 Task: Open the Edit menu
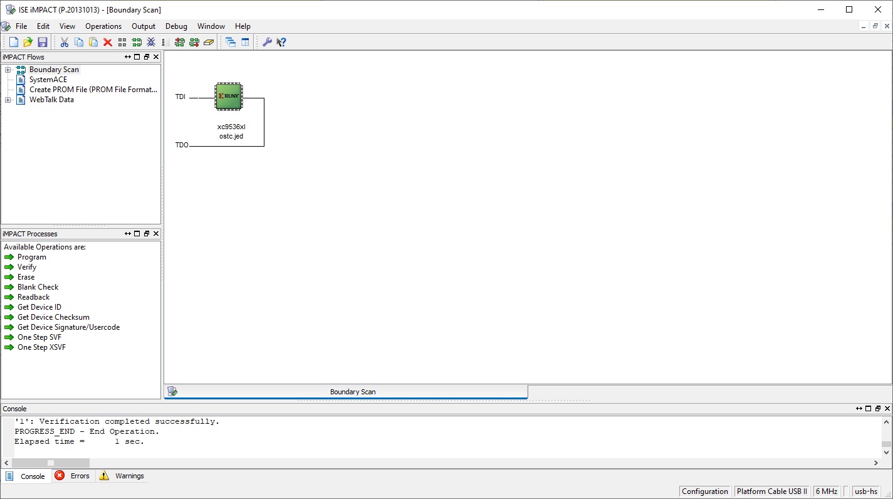tap(43, 26)
